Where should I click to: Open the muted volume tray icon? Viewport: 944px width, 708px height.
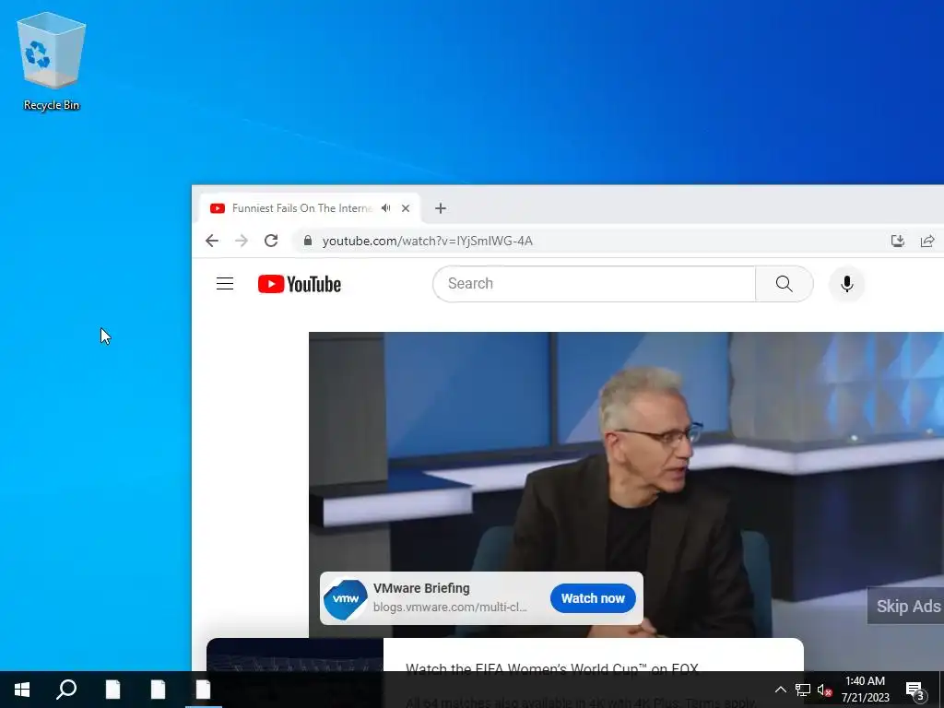click(824, 690)
